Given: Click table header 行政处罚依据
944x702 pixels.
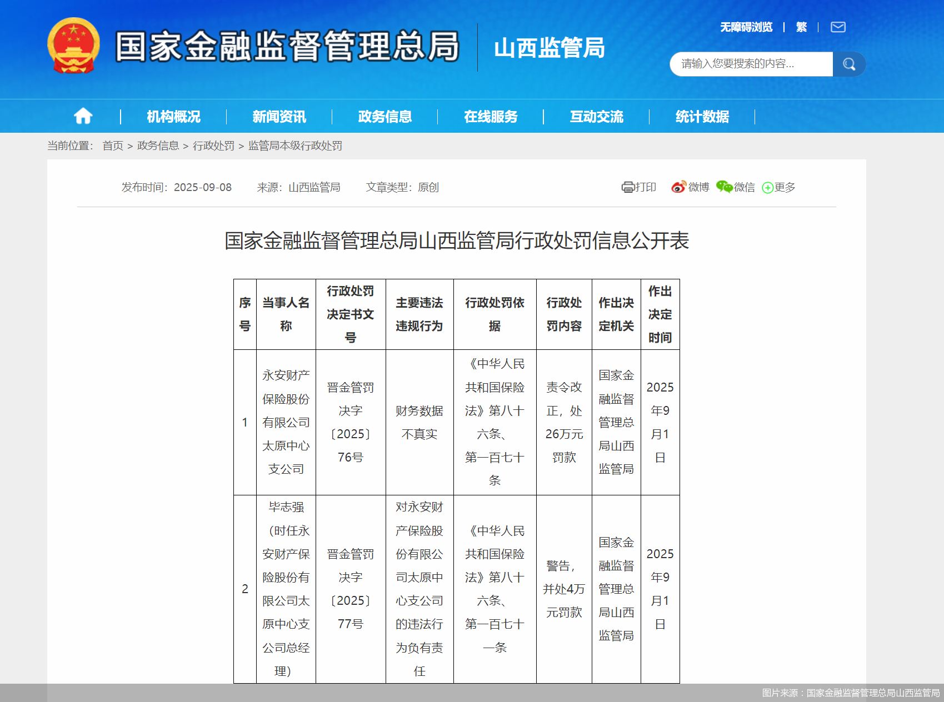Looking at the screenshot, I should pos(495,314).
